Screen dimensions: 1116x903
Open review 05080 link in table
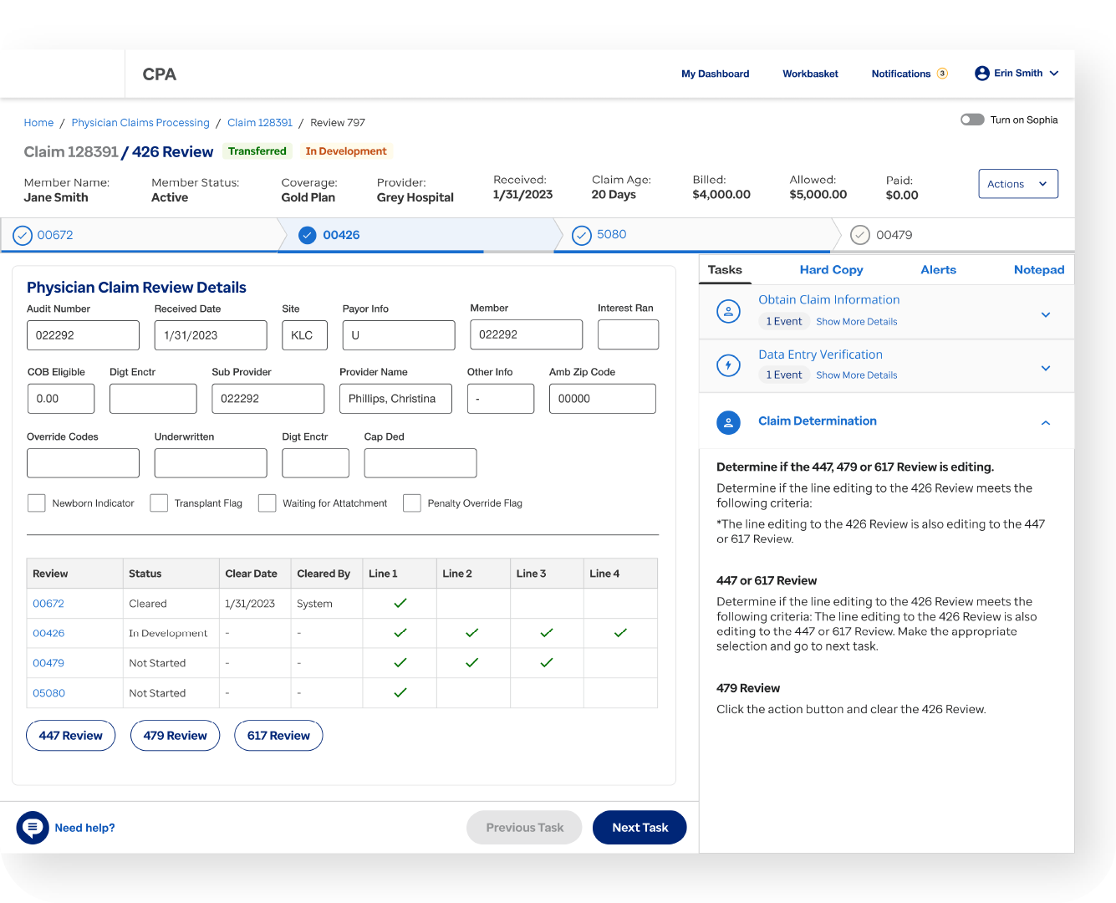pos(49,693)
